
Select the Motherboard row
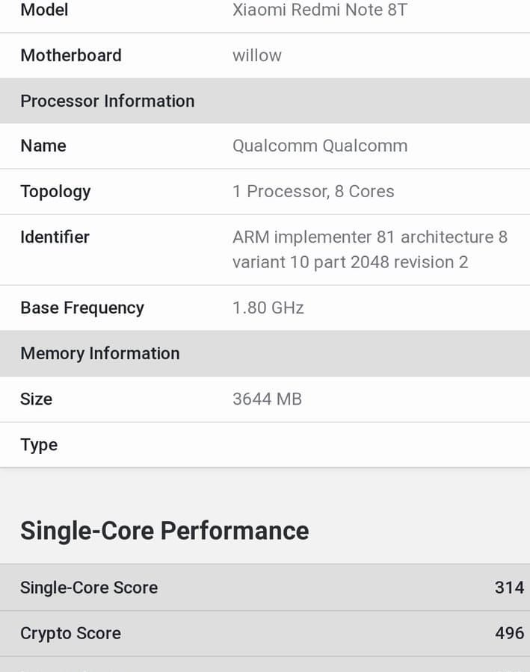[x=265, y=55]
